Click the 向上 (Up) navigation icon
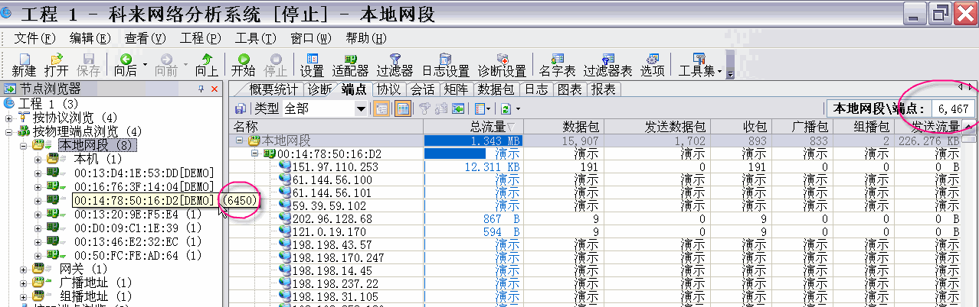 click(206, 64)
